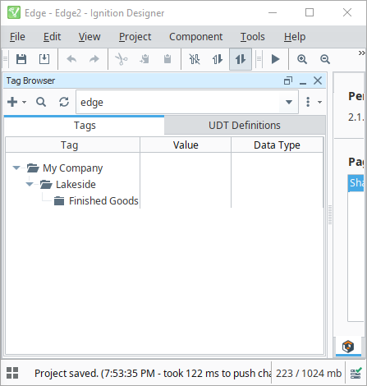
Task: Open the edge tag provider dropdown
Action: [289, 102]
